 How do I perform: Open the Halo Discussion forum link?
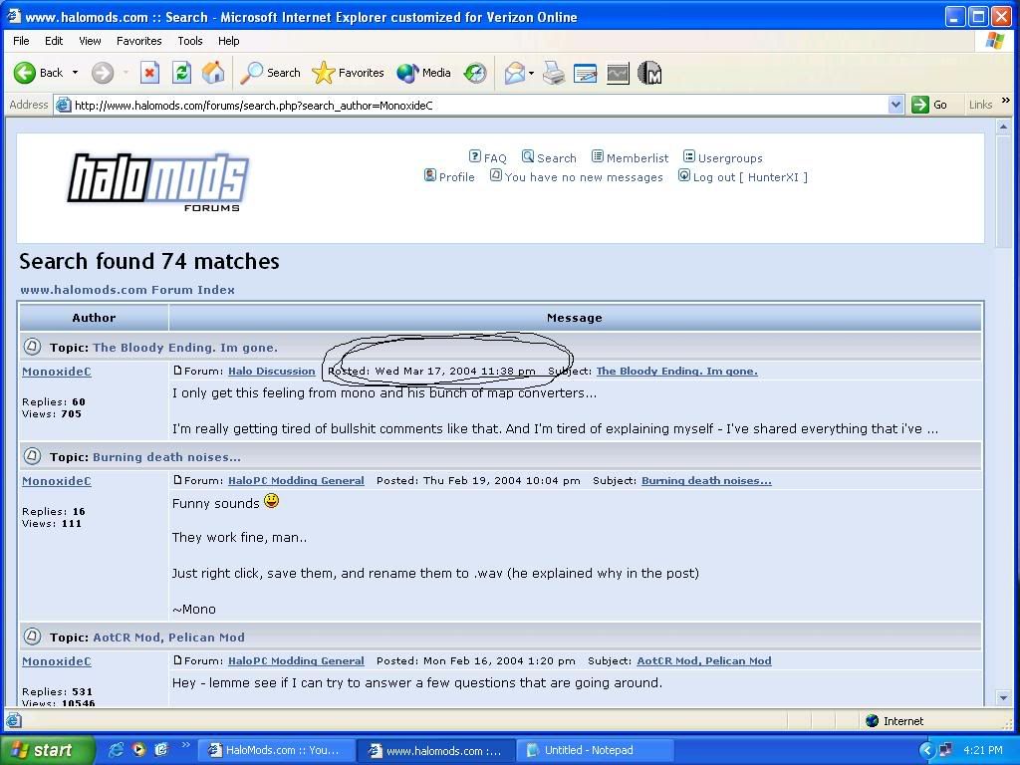point(271,371)
